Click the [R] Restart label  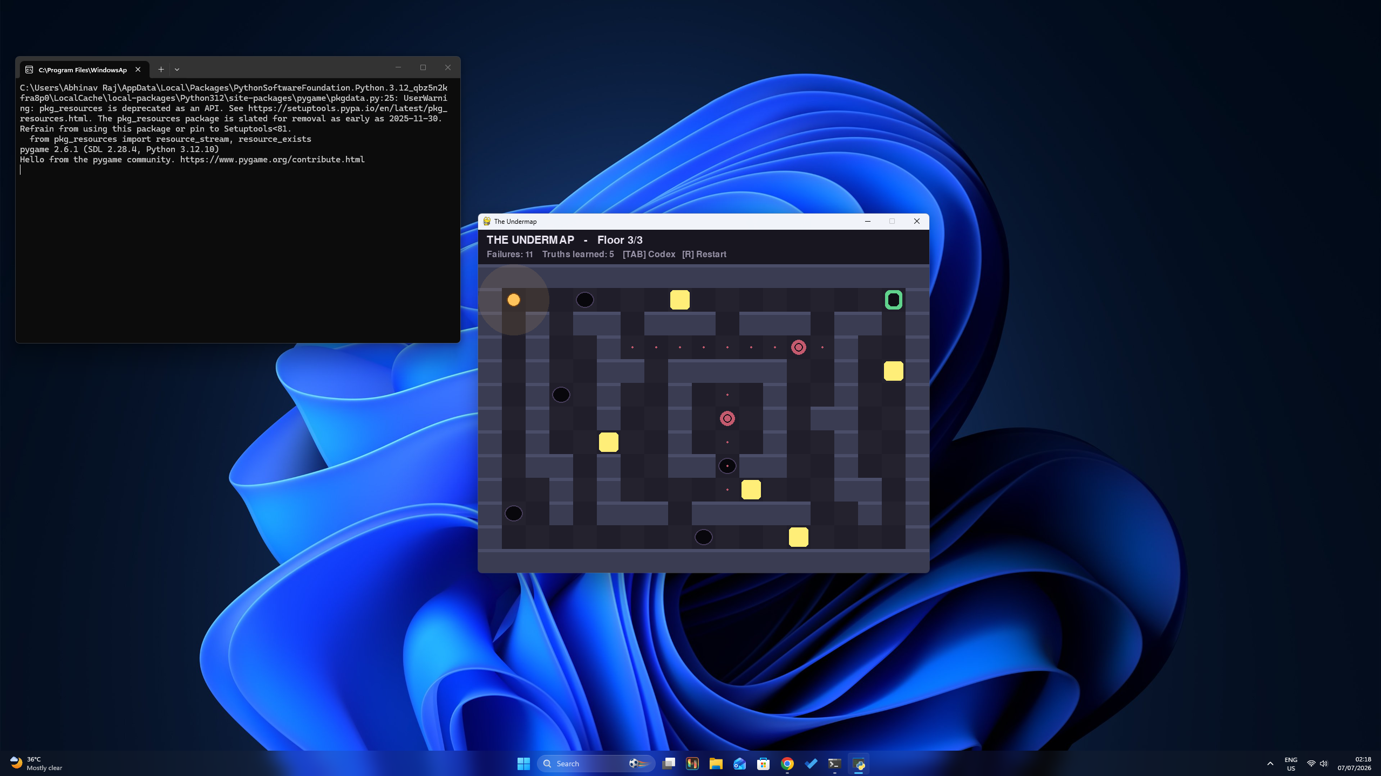[704, 255]
